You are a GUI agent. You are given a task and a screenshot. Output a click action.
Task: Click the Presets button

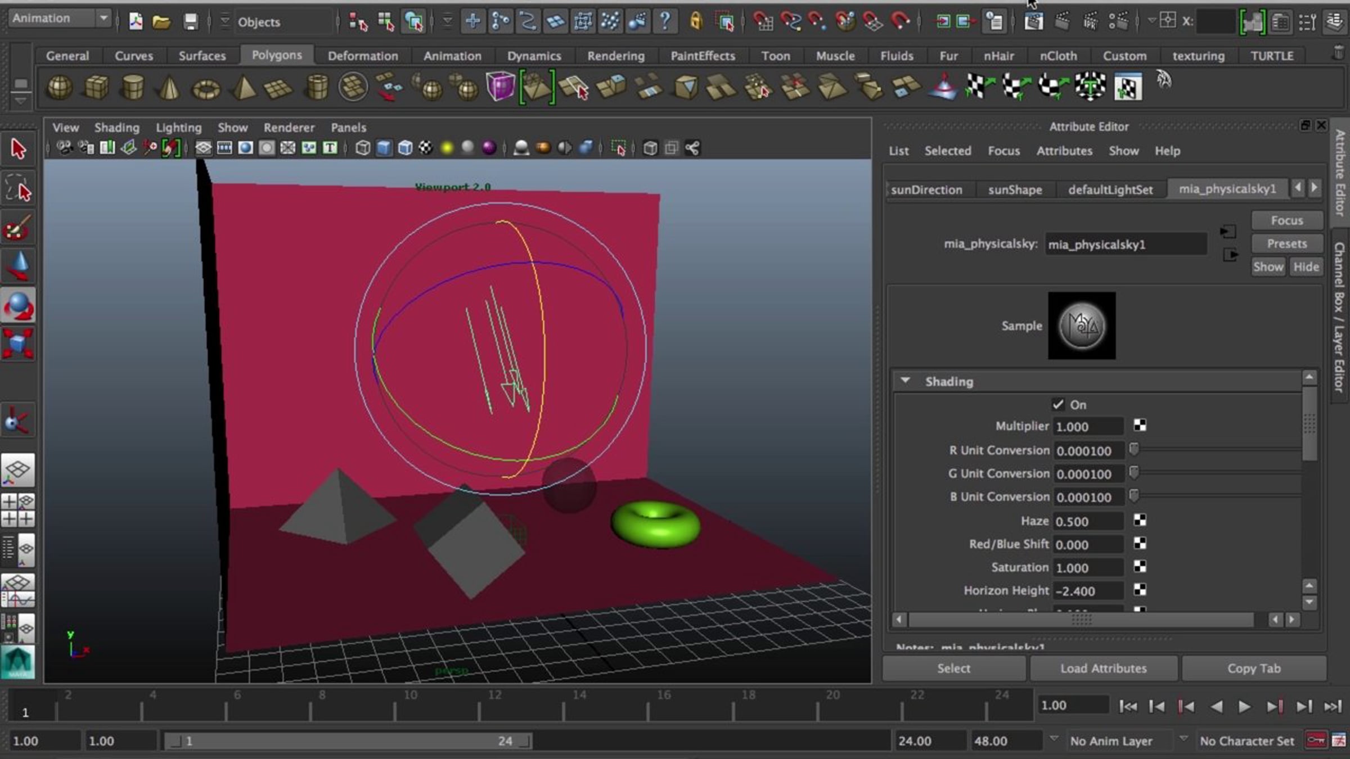tap(1286, 243)
